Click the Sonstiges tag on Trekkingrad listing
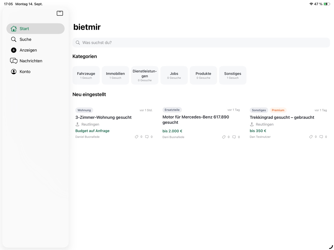This screenshot has height=250, width=334. (x=259, y=110)
